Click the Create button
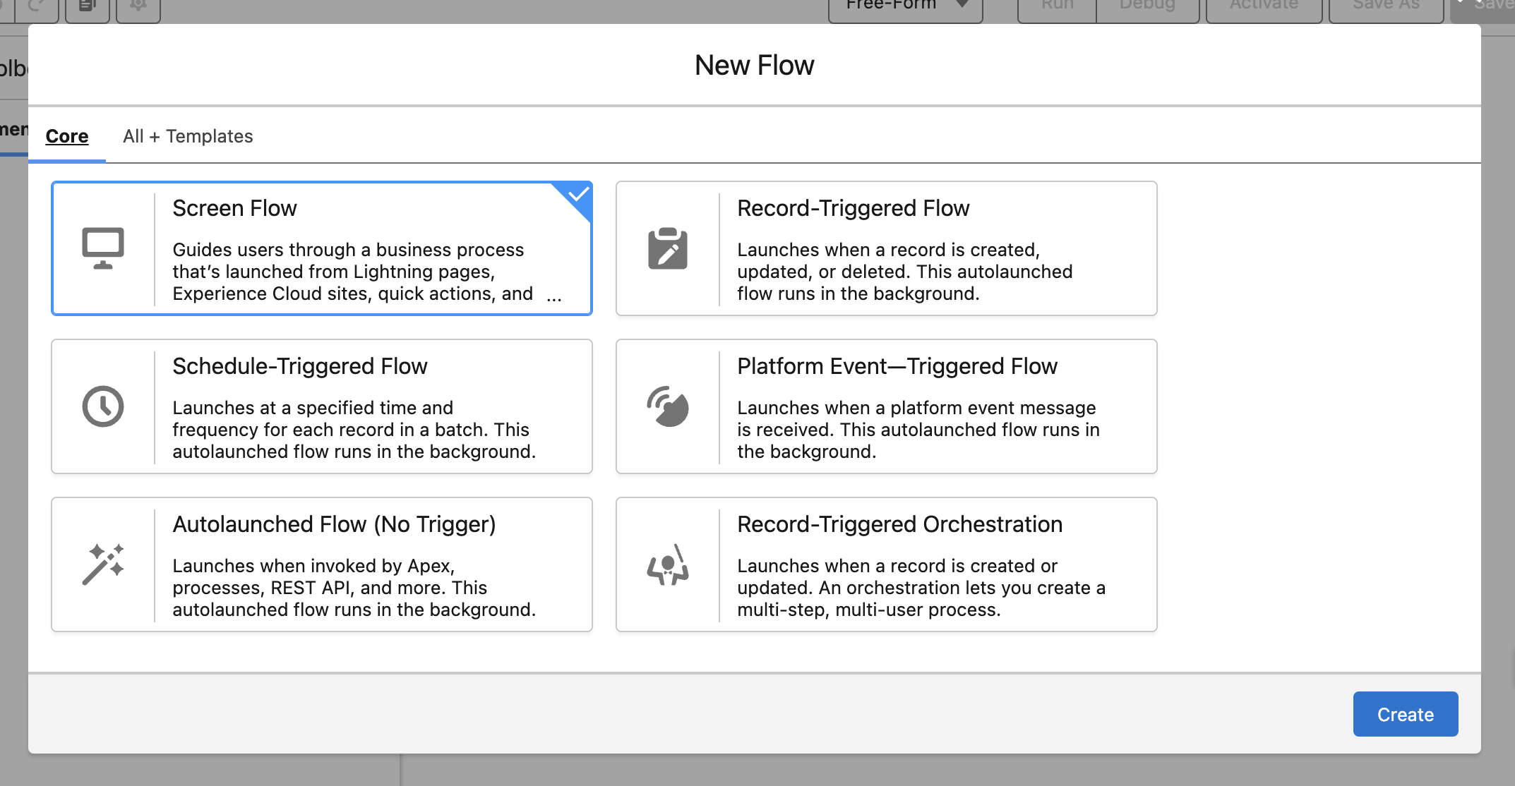1515x786 pixels. click(1405, 714)
